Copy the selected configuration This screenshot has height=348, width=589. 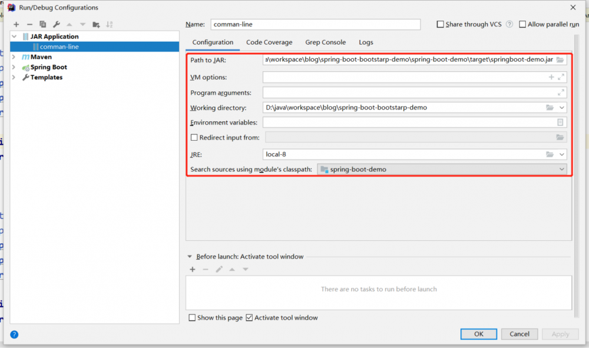coord(42,24)
